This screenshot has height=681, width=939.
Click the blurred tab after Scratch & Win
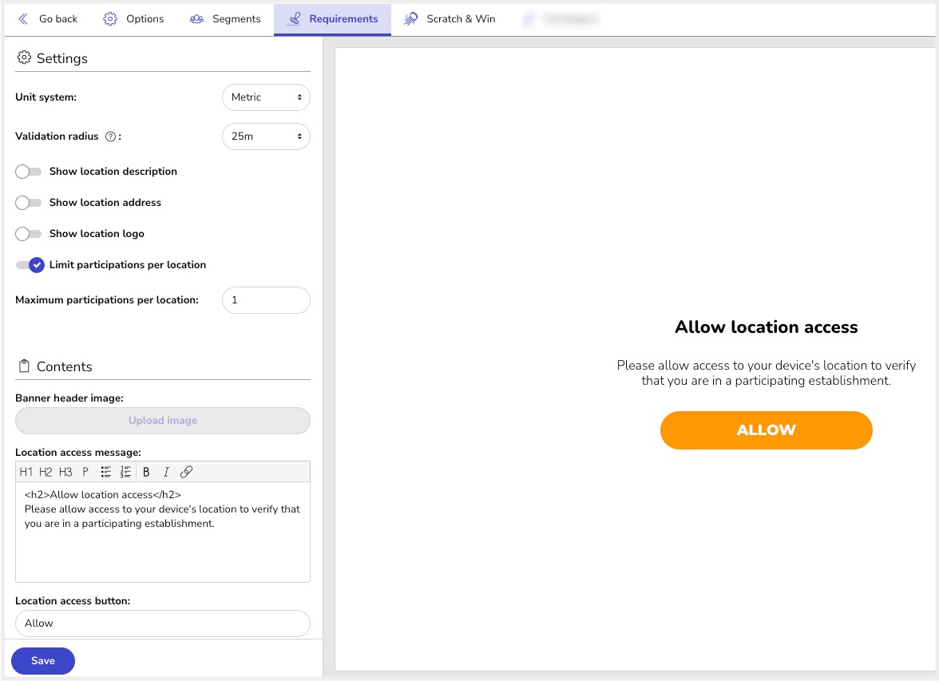click(x=561, y=19)
